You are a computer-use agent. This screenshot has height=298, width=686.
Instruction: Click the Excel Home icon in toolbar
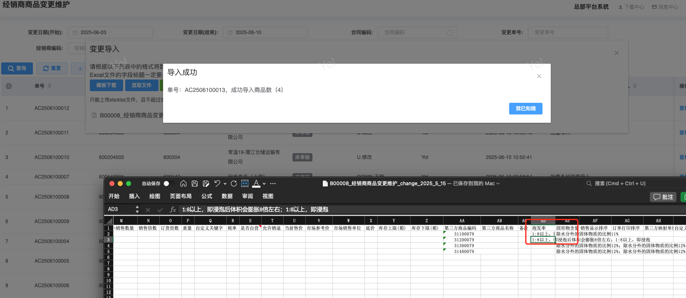pos(183,184)
